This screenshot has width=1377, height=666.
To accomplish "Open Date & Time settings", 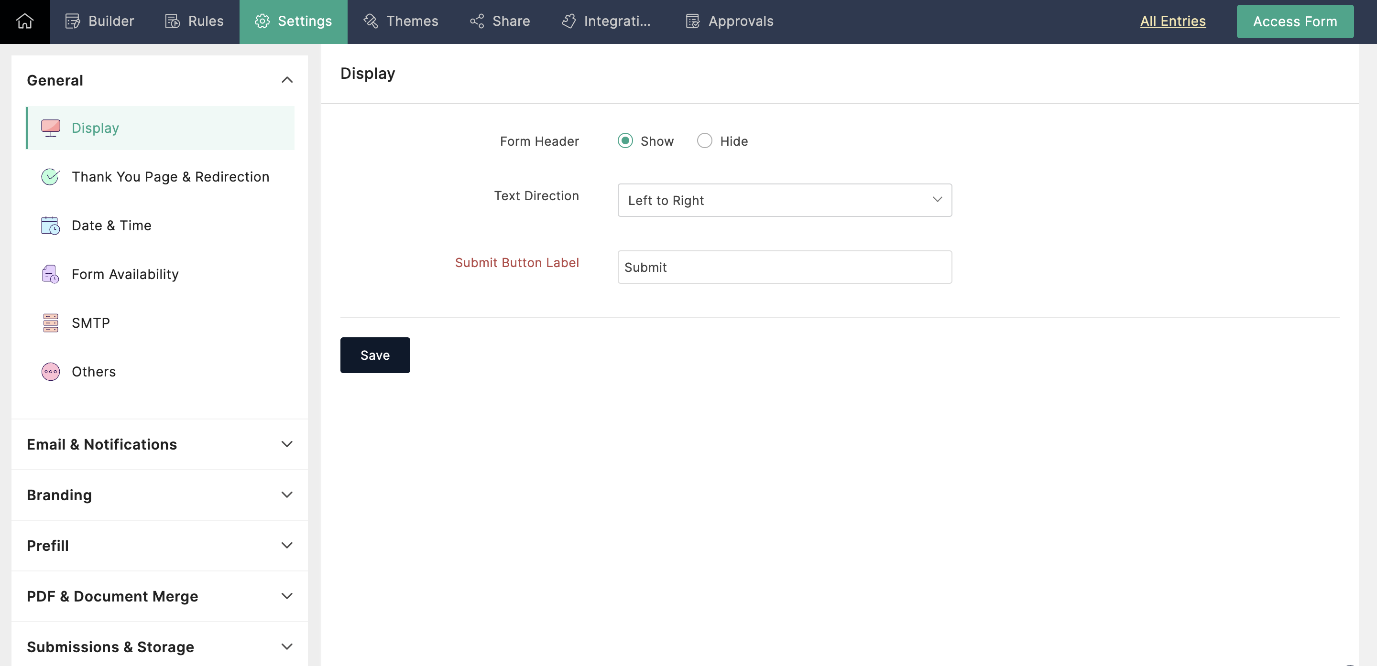I will 160,226.
